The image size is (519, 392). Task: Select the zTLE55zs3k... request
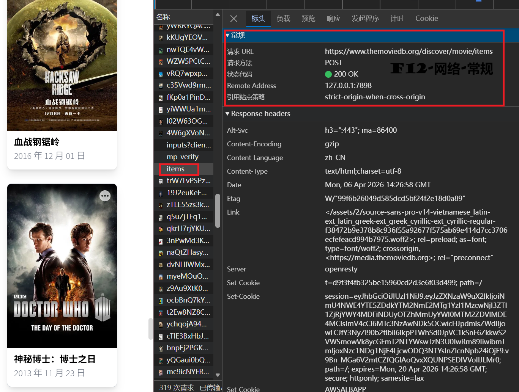pos(184,204)
